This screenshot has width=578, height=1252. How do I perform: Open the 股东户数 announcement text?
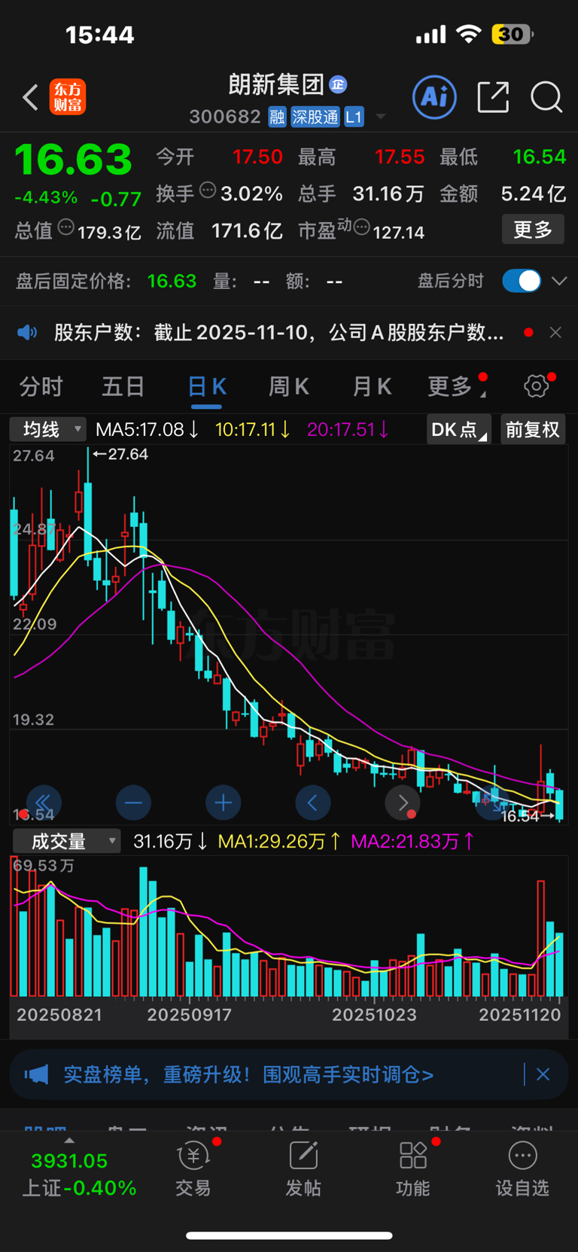coord(278,332)
